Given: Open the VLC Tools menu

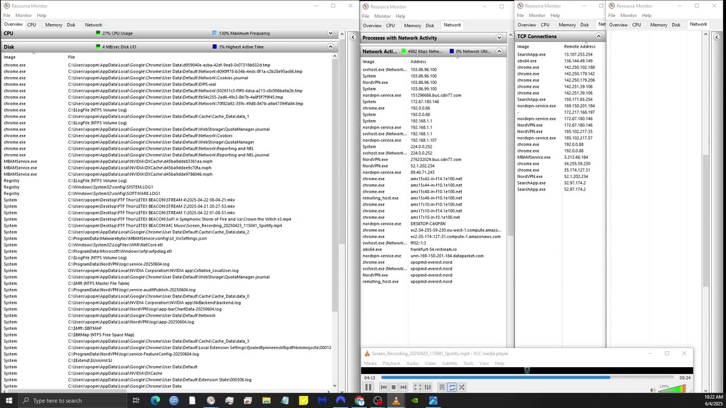Looking at the screenshot, I should click(x=468, y=363).
